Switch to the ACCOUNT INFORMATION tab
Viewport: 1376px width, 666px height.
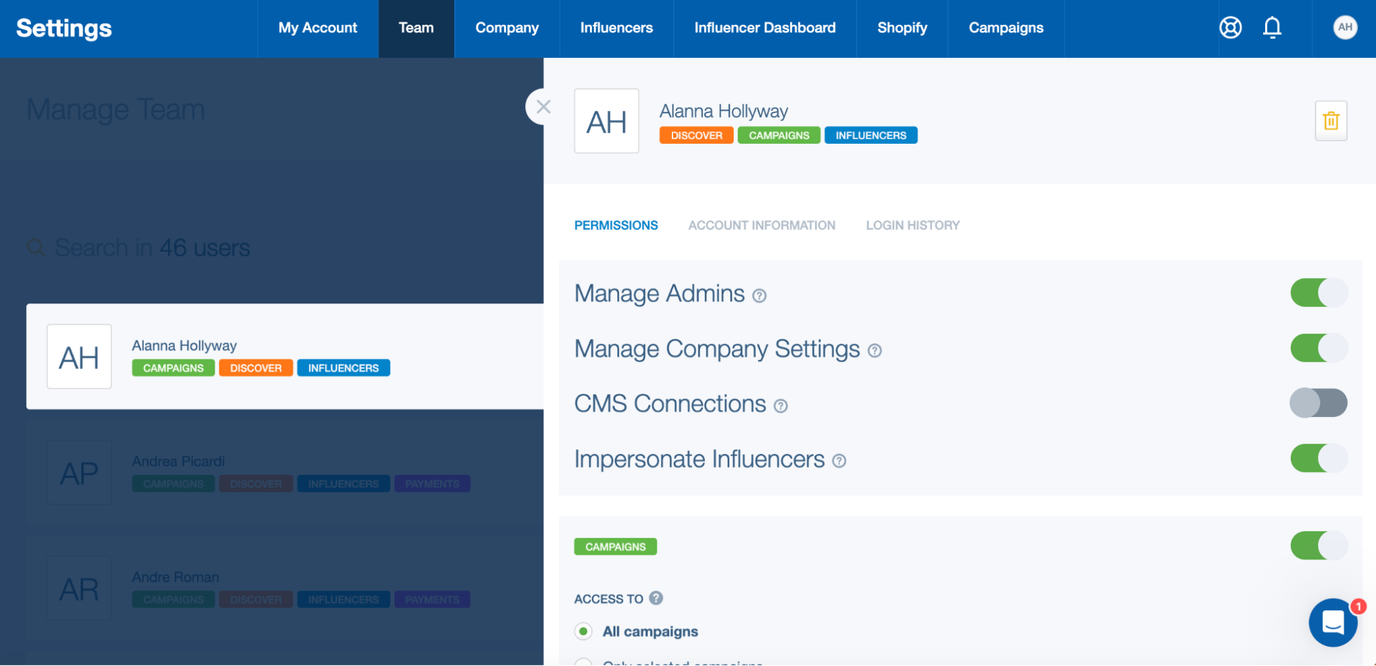coord(761,225)
